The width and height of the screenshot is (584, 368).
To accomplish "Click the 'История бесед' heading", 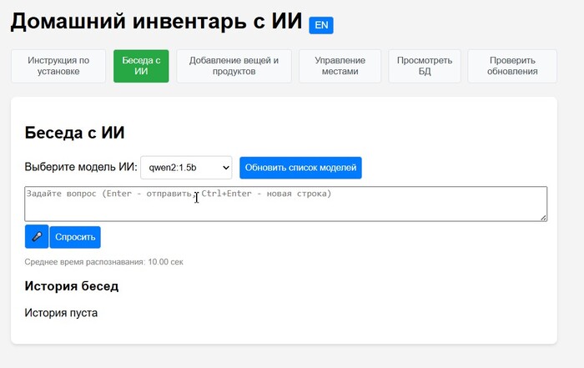I will click(x=71, y=286).
